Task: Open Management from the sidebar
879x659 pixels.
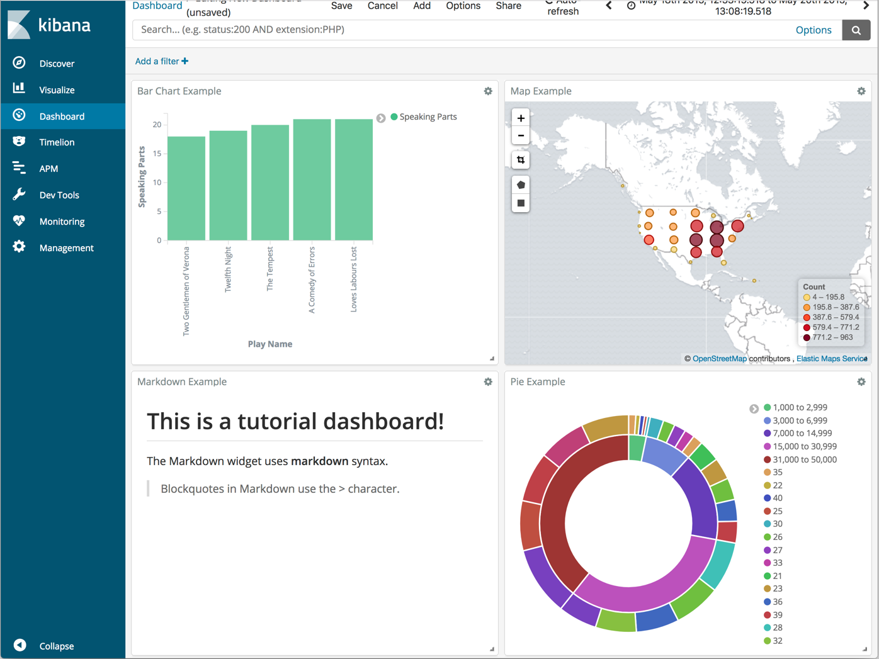Action: pyautogui.click(x=20, y=247)
